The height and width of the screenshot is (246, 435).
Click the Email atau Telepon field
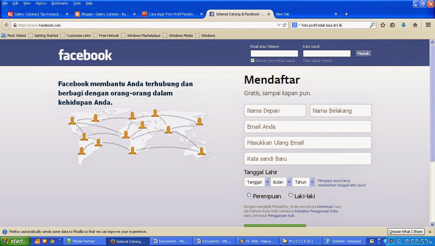[x=274, y=53]
